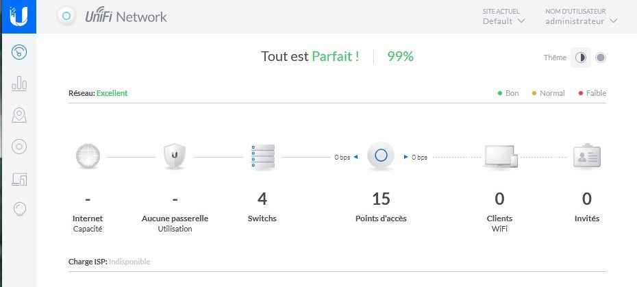Click the 15 Points d'accès count
The height and width of the screenshot is (287, 637).
tap(381, 199)
